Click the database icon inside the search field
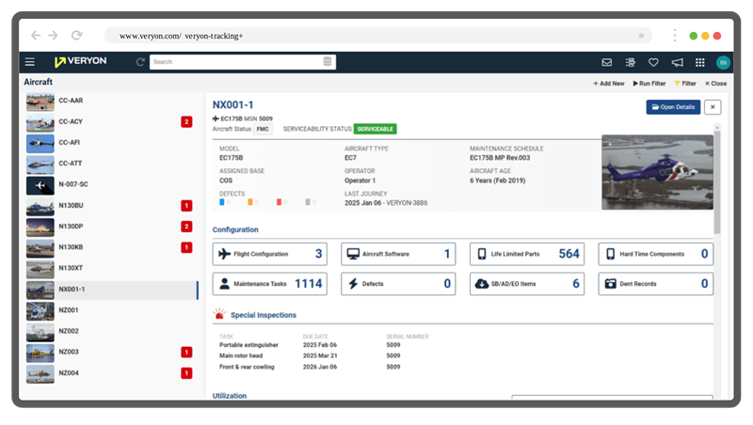 point(327,62)
